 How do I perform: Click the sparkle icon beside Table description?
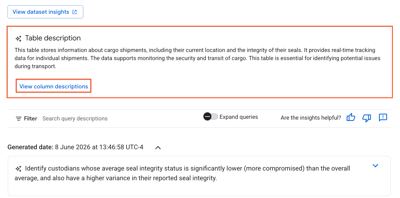point(18,38)
